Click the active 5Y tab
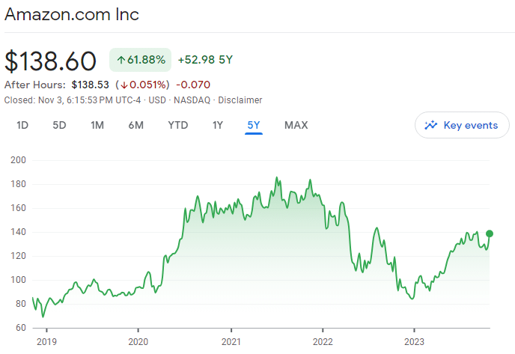This screenshot has height=354, width=515. [254, 125]
